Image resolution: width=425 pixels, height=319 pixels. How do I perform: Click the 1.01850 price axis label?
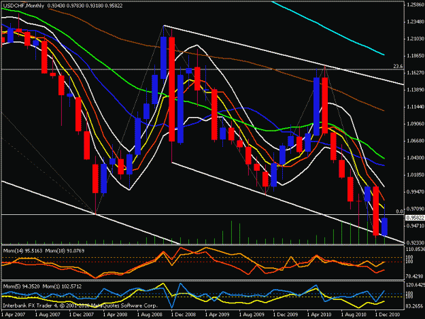(415, 175)
